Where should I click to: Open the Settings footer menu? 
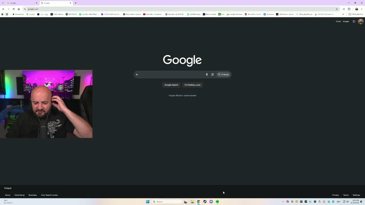tap(356, 195)
